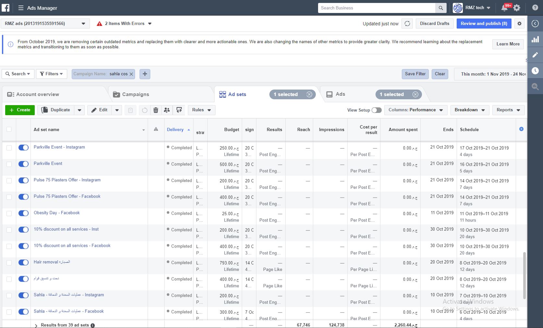543x328 pixels.
Task: Click the audience people icon in toolbar
Action: coord(167,110)
